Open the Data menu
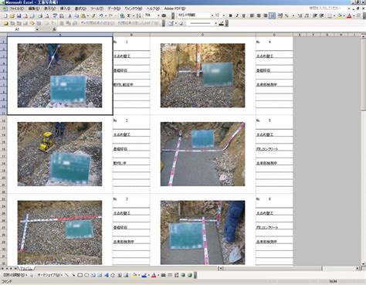The image size is (366, 285). click(114, 8)
